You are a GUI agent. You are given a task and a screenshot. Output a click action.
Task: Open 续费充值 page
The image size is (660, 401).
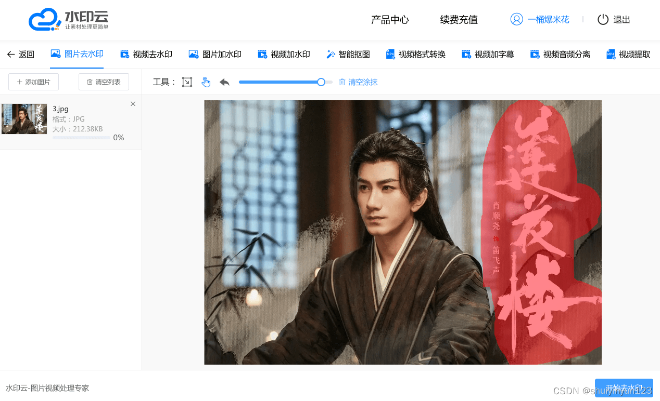(459, 20)
